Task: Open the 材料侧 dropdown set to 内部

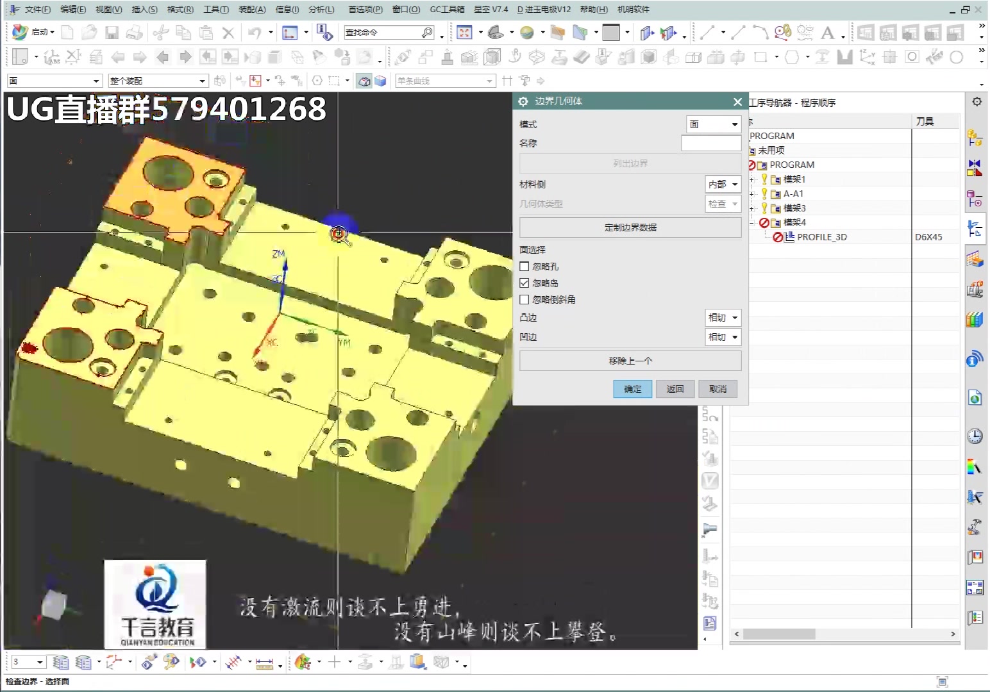Action: coord(722,185)
